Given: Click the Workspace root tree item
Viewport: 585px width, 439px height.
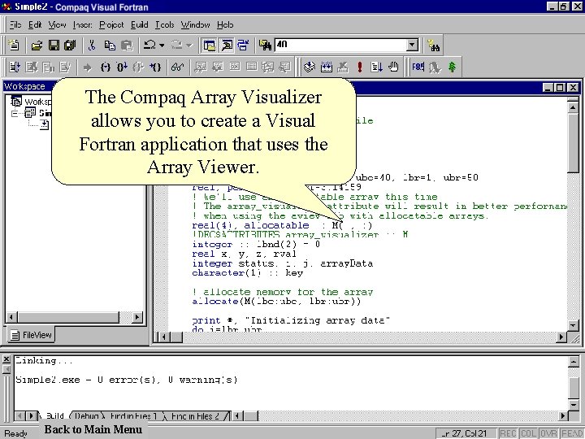Looking at the screenshot, I should [32, 102].
